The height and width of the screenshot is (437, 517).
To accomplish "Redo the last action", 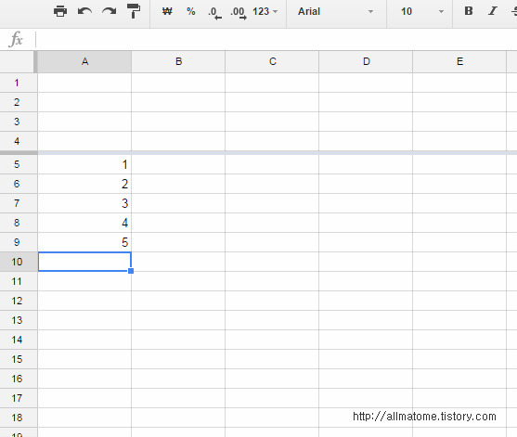I will click(110, 11).
